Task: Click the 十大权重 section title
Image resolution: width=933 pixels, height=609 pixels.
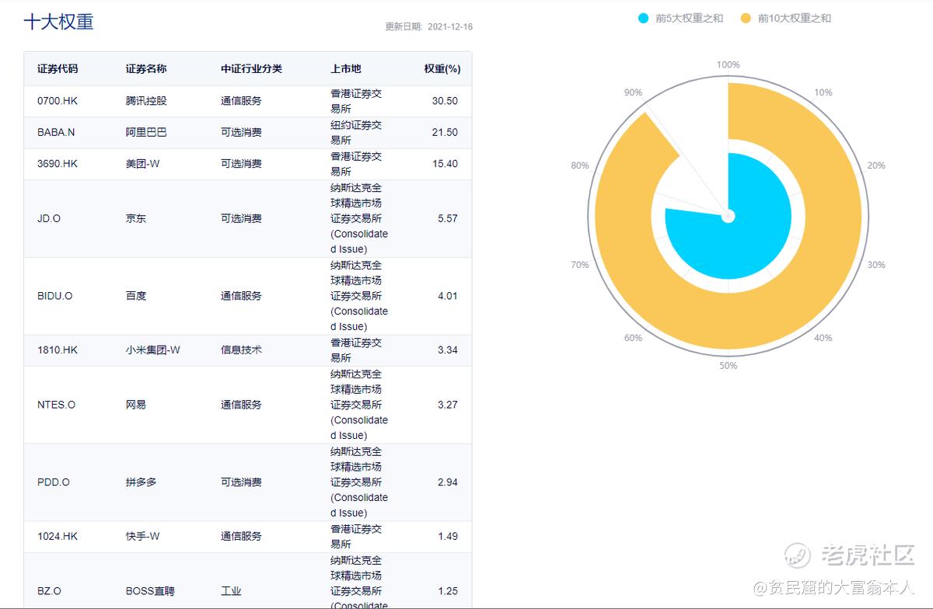Action: coord(59,22)
